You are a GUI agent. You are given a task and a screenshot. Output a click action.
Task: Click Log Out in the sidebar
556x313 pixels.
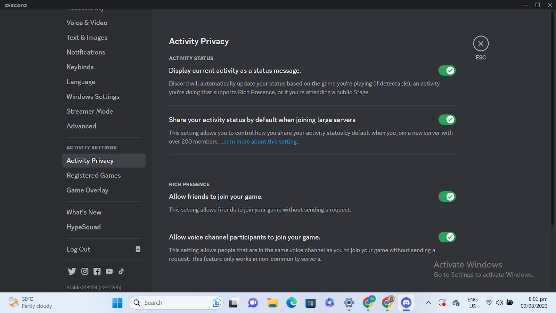[104, 249]
